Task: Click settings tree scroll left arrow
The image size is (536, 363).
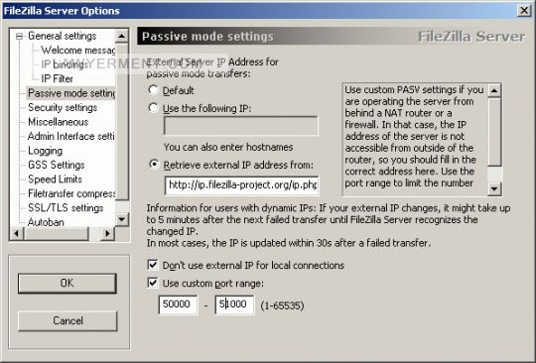Action: coord(17,234)
